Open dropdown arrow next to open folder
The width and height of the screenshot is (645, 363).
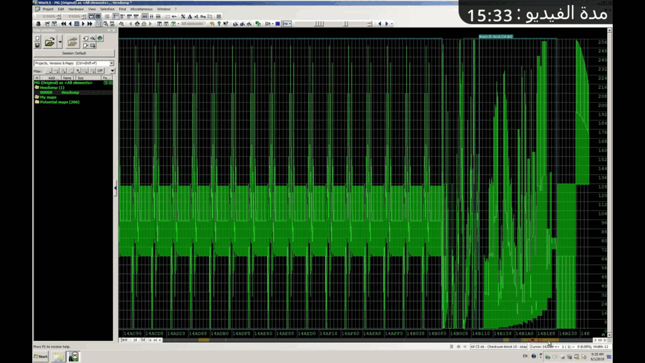60,42
